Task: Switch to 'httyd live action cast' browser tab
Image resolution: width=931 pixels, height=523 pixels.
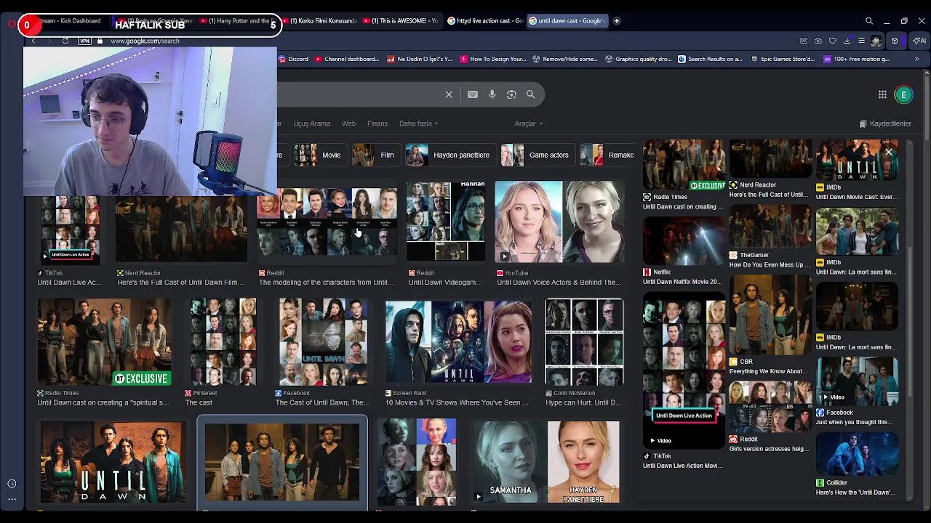Action: tap(484, 21)
